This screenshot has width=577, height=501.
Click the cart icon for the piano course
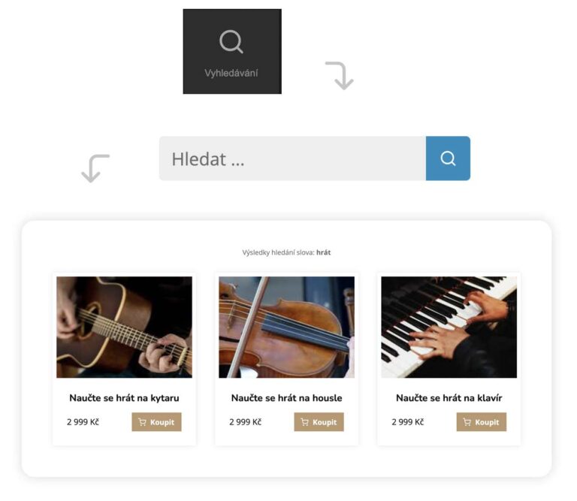[x=467, y=422]
